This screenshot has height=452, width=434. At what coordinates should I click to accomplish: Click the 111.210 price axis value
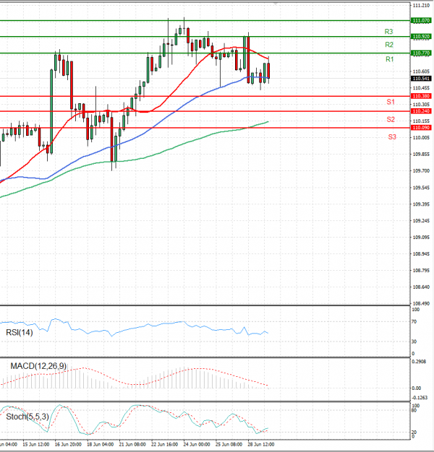pyautogui.click(x=421, y=6)
